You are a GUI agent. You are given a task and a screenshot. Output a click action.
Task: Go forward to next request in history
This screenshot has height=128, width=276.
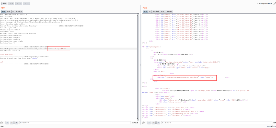[x=25, y=4]
